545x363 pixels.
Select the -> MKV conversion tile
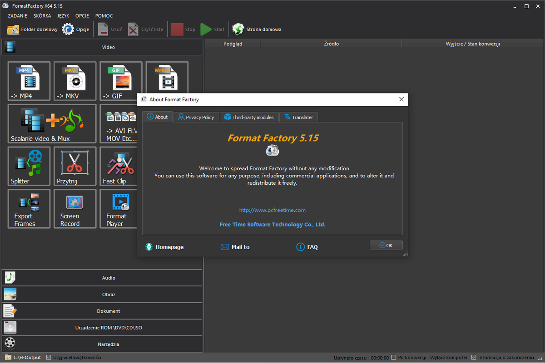(x=75, y=81)
